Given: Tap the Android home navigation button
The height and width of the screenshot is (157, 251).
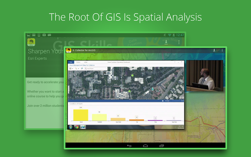Looking at the screenshot, I should (x=145, y=146).
